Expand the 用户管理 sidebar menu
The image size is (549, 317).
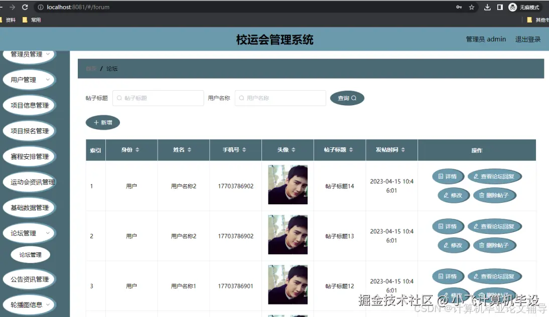click(29, 80)
